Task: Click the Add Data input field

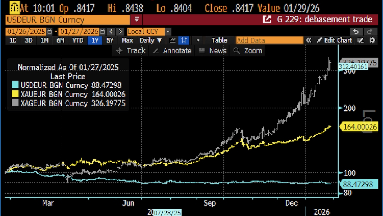Action: [270, 40]
